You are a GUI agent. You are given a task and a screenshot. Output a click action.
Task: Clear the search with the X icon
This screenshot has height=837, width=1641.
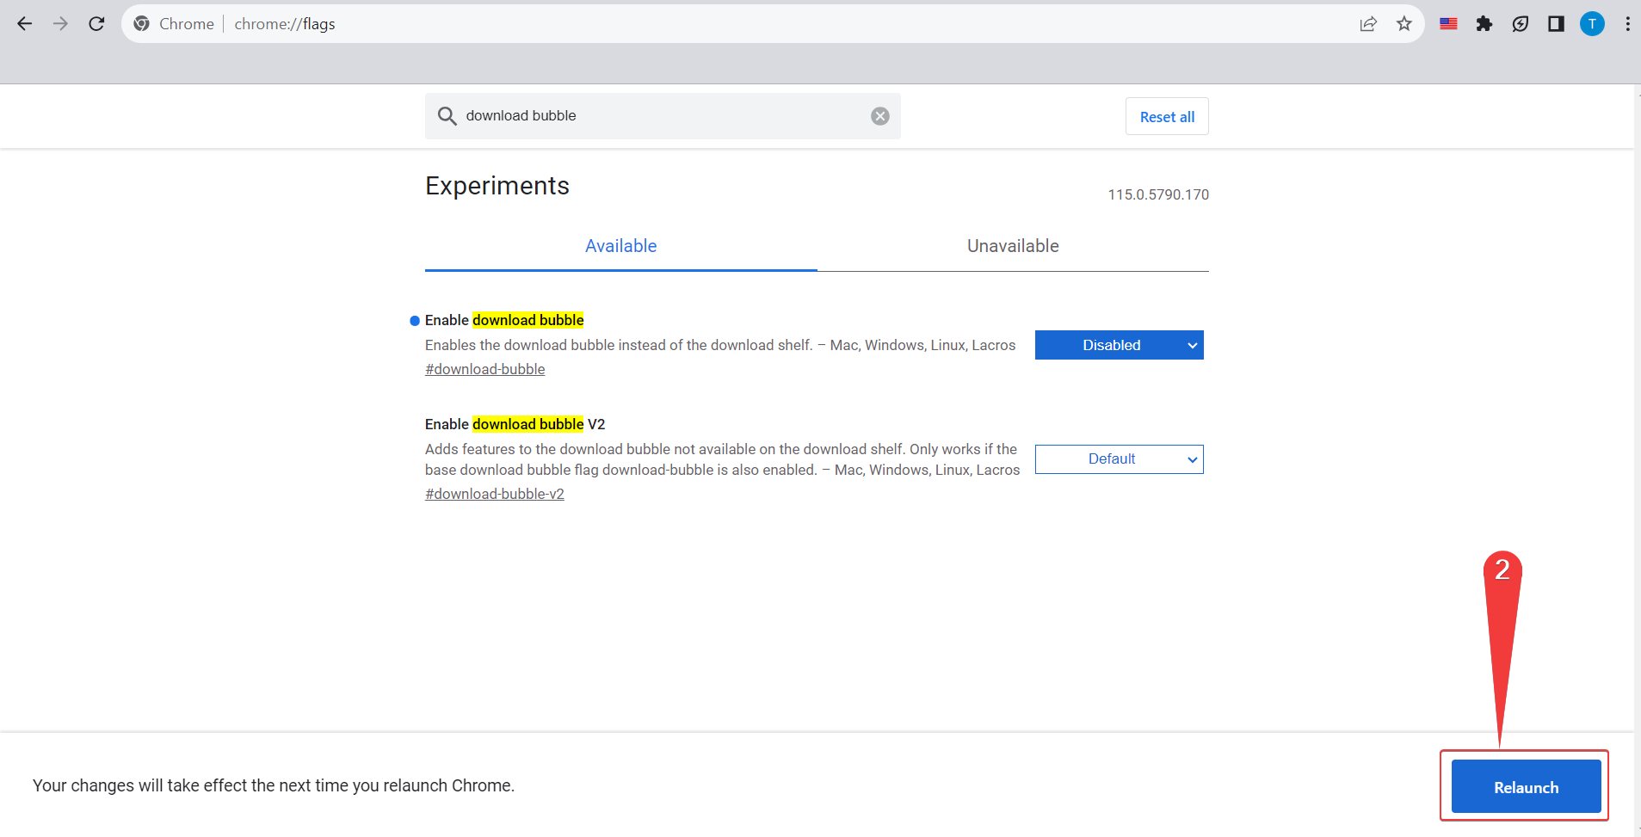(879, 115)
